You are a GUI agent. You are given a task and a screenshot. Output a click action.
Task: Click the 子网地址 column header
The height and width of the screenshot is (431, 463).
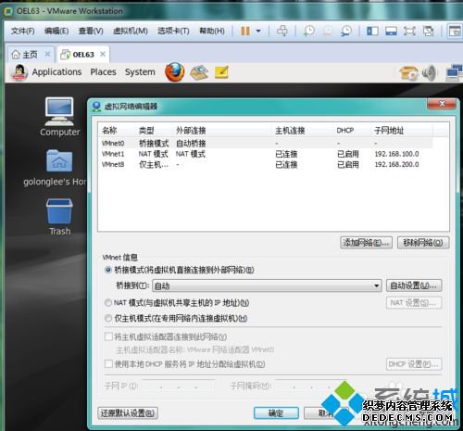[389, 131]
